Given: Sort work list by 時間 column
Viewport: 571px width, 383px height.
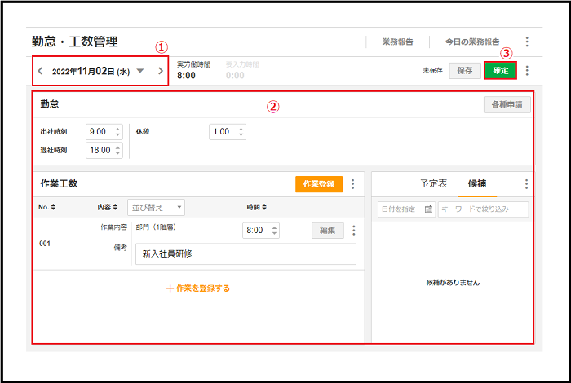Looking at the screenshot, I should click(x=257, y=207).
